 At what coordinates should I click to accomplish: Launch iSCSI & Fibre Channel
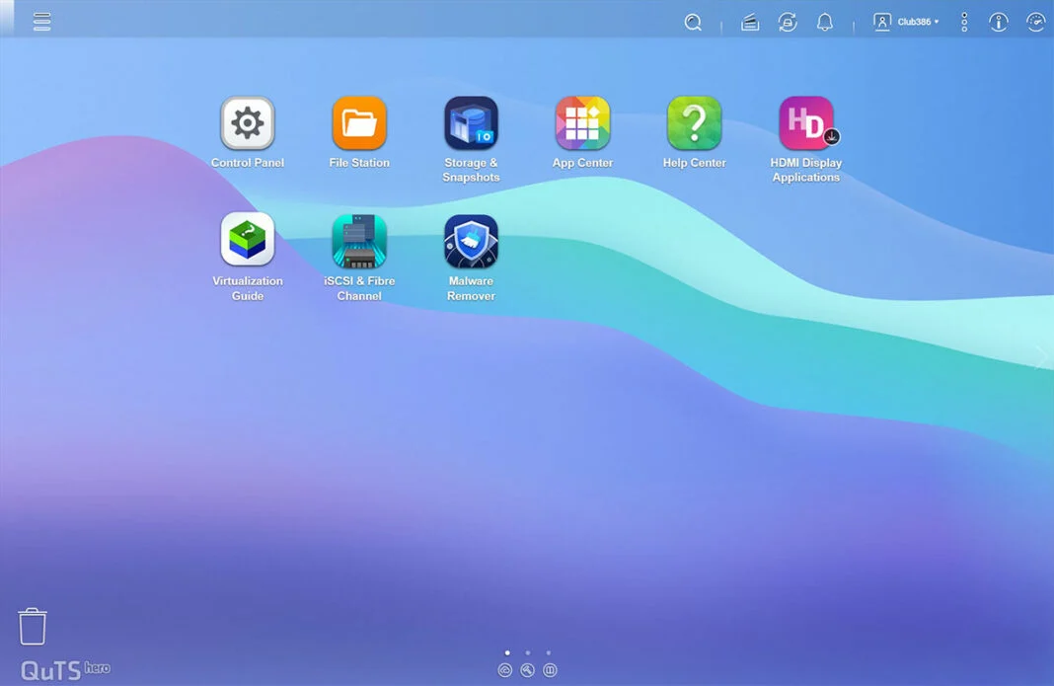point(359,242)
